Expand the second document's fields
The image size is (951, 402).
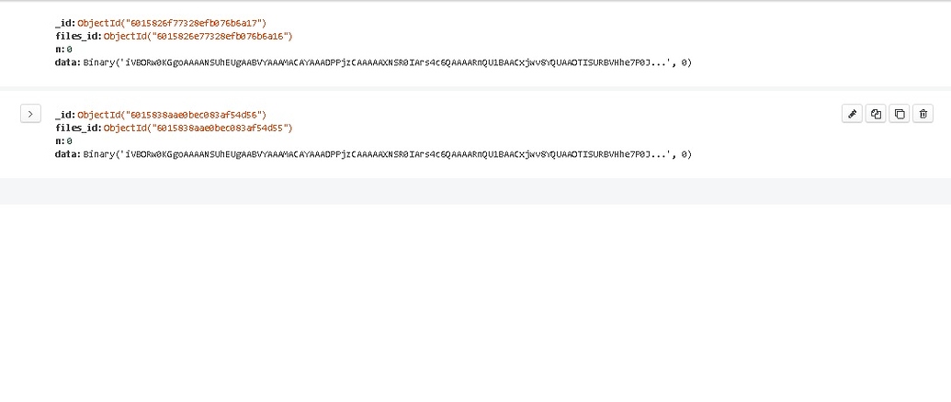(x=30, y=114)
